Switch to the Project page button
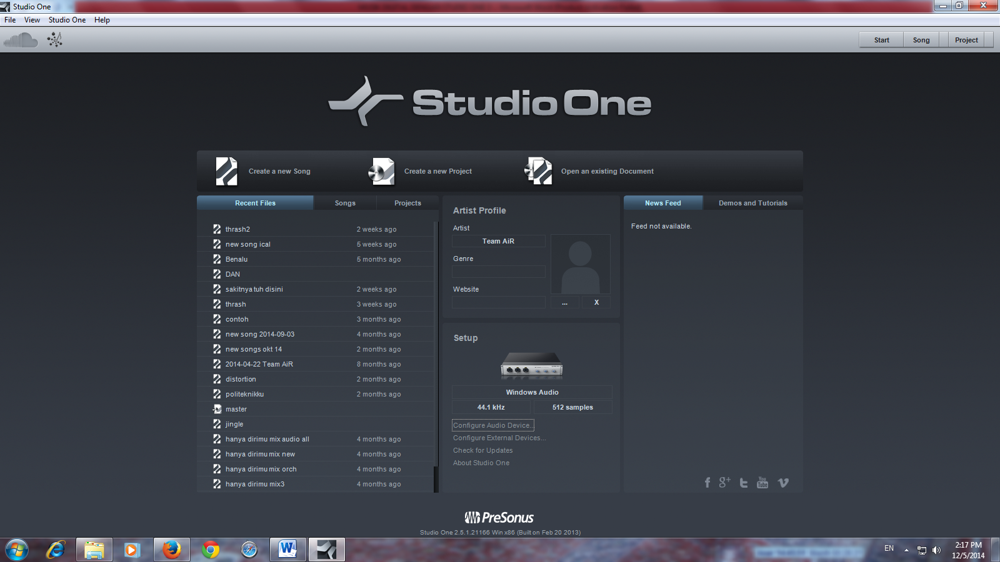 [966, 40]
